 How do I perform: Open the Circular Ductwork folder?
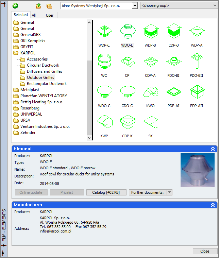pyautogui.click(x=43, y=65)
